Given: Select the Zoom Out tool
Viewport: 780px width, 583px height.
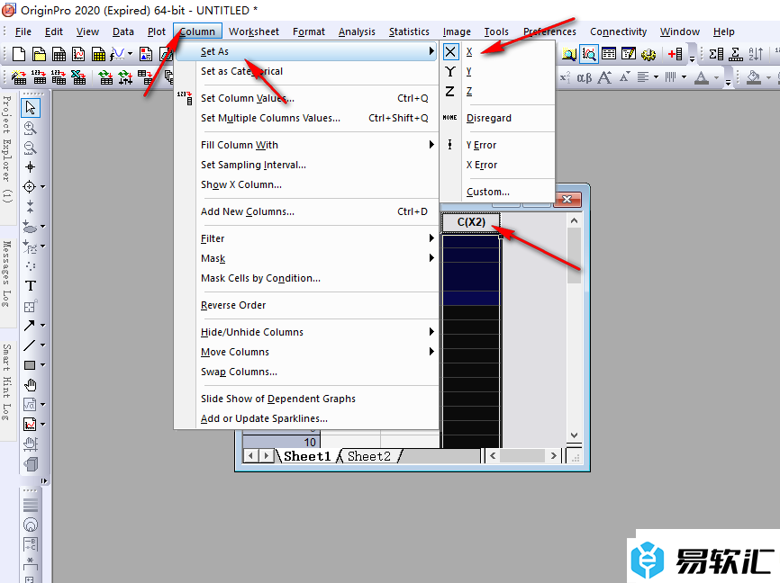Looking at the screenshot, I should (x=31, y=148).
